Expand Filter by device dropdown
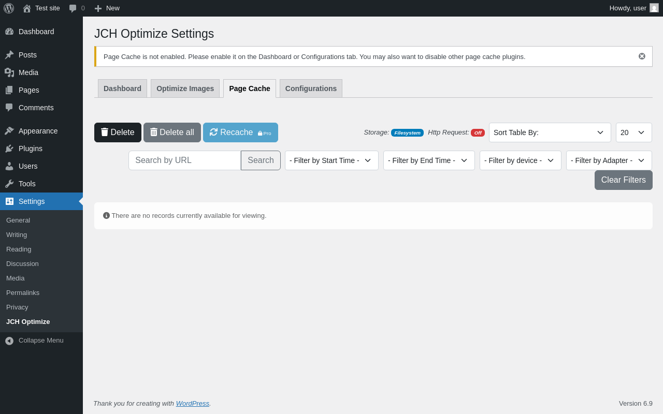Viewport: 663px width, 414px height. (x=521, y=160)
